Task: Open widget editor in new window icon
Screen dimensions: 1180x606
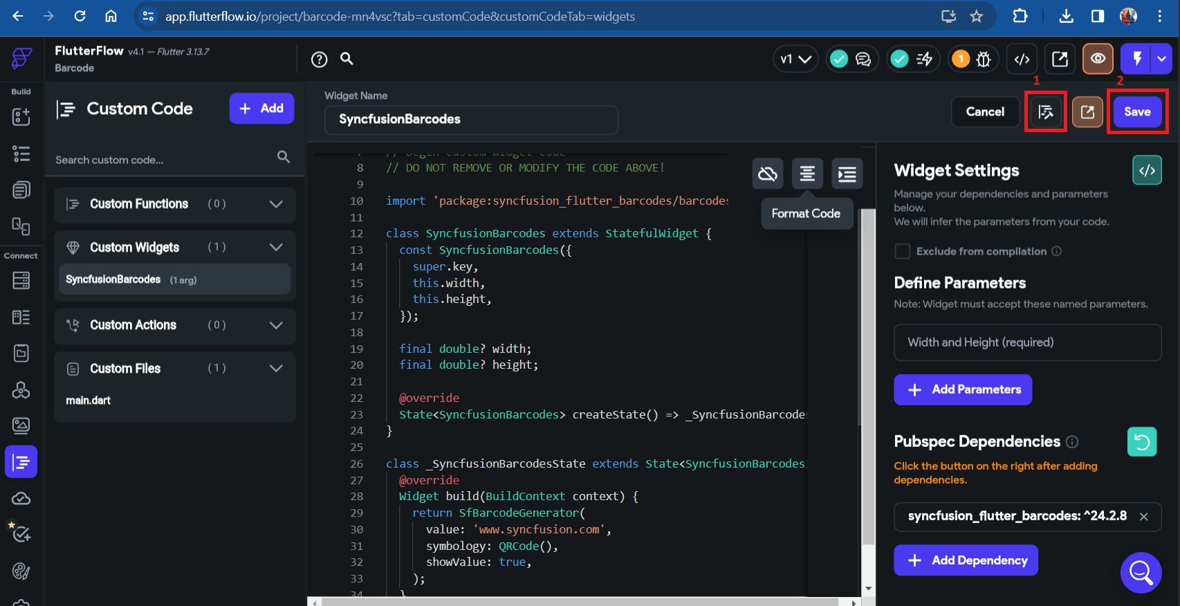Action: click(x=1087, y=112)
